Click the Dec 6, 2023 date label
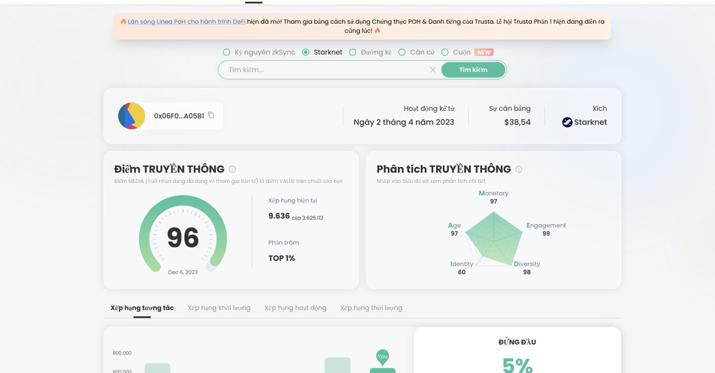The height and width of the screenshot is (373, 715). pyautogui.click(x=183, y=272)
